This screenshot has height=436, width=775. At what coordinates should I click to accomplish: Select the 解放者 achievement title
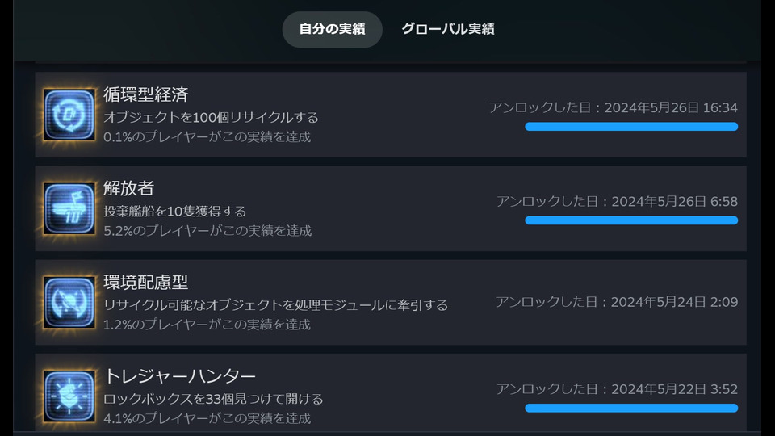click(128, 188)
